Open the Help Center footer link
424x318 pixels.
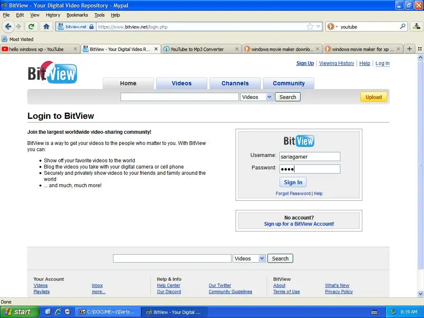(169, 285)
